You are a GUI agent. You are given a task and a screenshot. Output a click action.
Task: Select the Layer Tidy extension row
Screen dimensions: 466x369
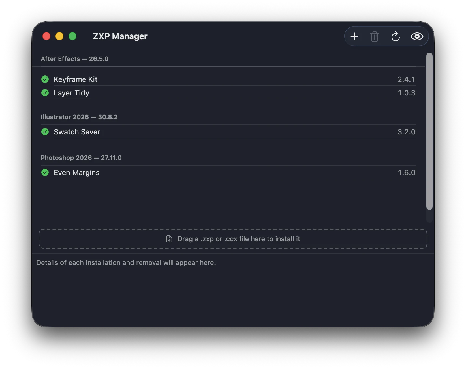click(228, 93)
